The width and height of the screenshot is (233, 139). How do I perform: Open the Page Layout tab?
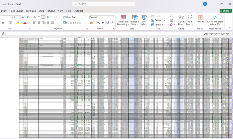click(x=16, y=11)
